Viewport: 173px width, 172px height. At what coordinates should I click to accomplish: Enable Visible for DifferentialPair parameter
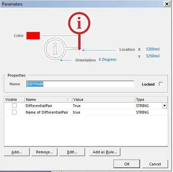[x=14, y=106]
